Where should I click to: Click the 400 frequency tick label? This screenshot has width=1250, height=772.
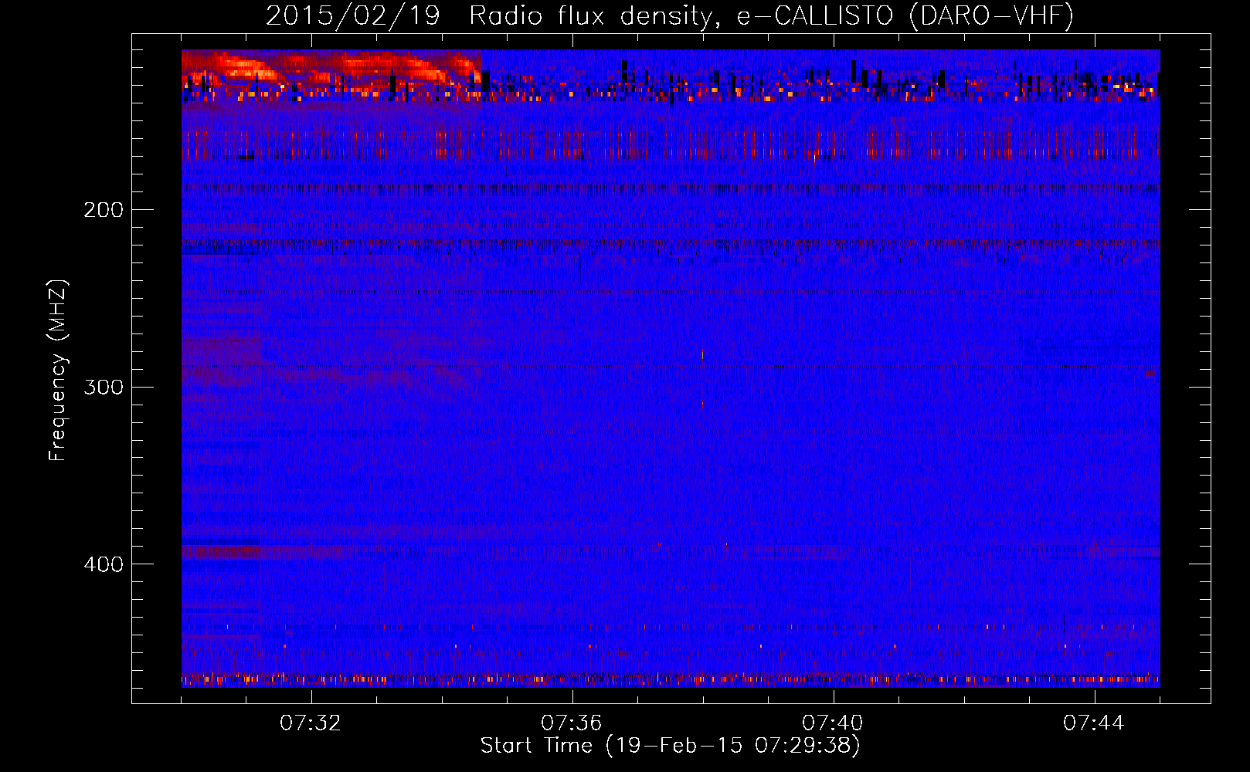click(x=104, y=564)
